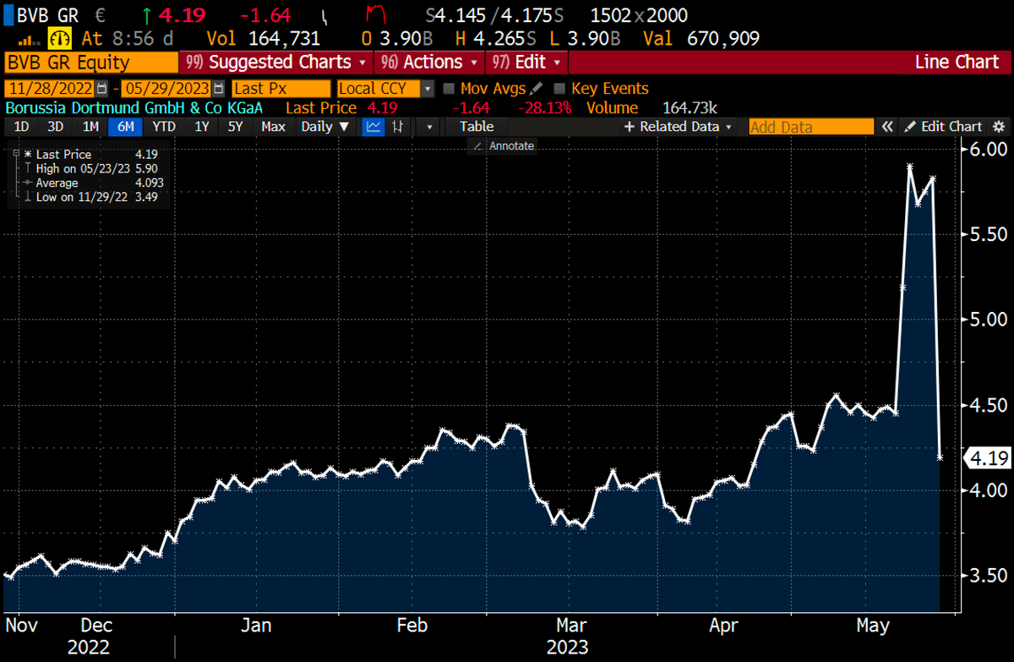Switch to the YTD range tab
The width and height of the screenshot is (1014, 662).
click(163, 126)
